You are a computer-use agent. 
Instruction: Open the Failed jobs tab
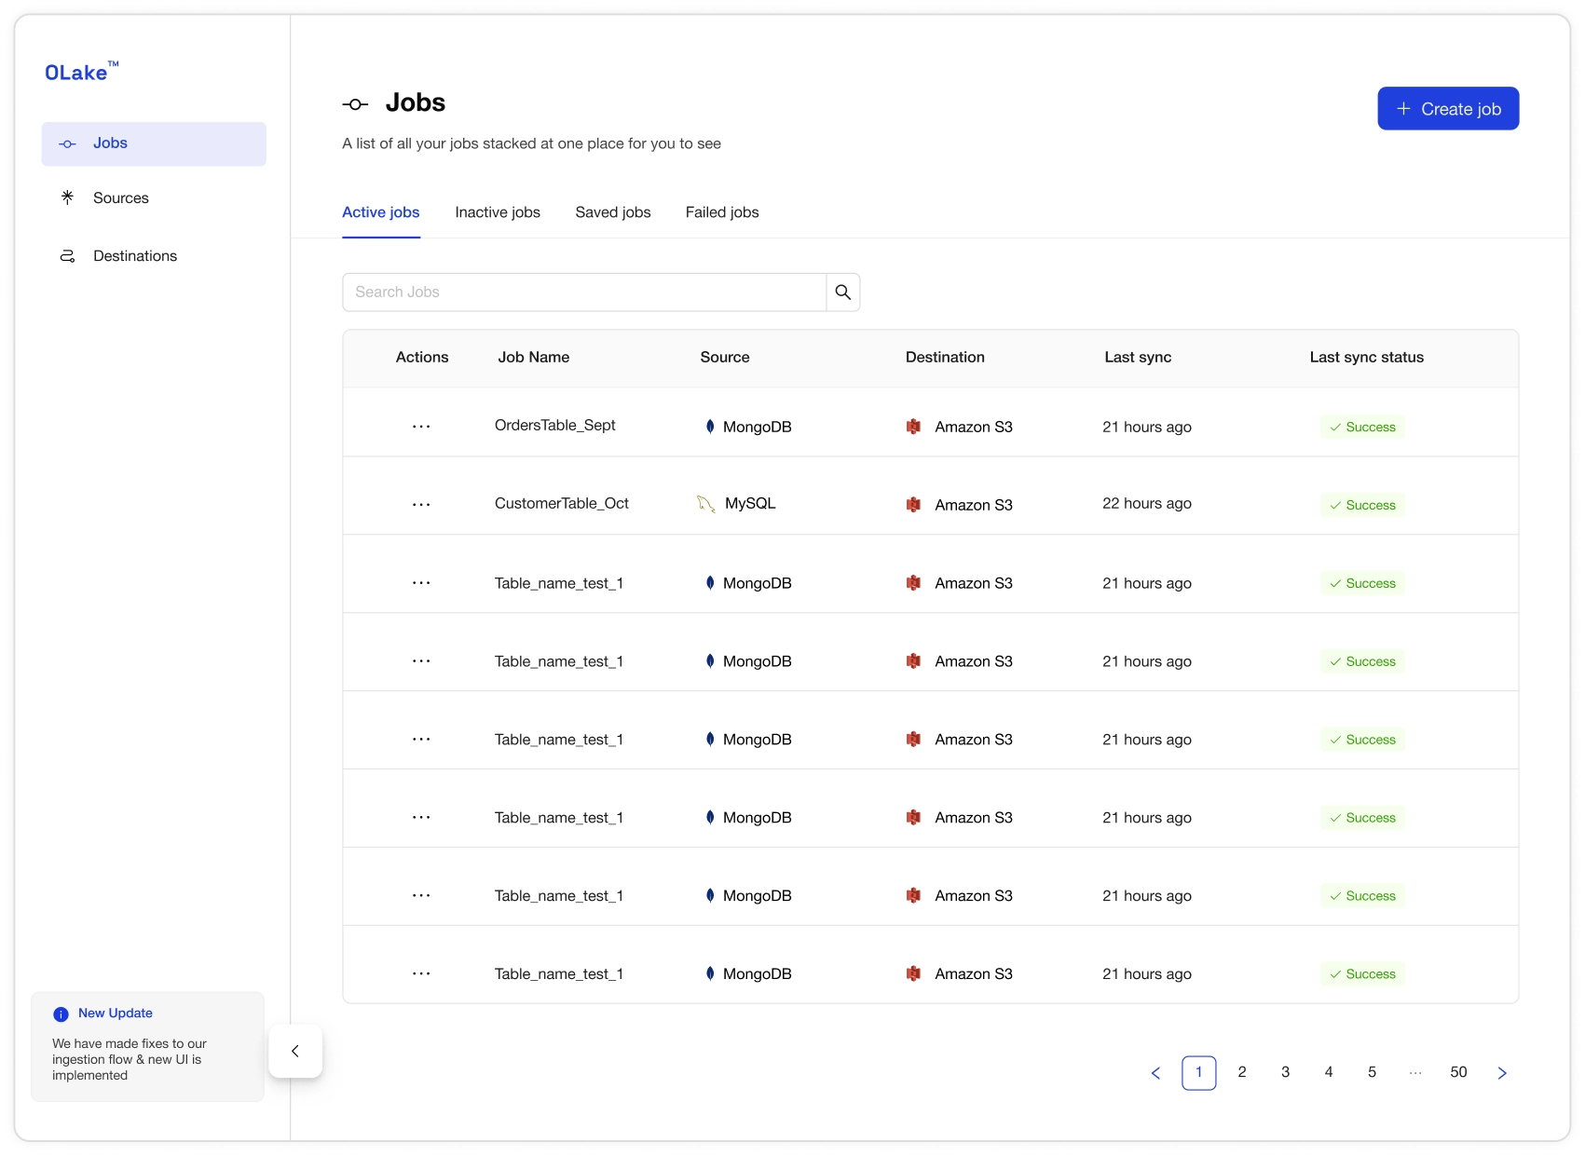coord(721,212)
